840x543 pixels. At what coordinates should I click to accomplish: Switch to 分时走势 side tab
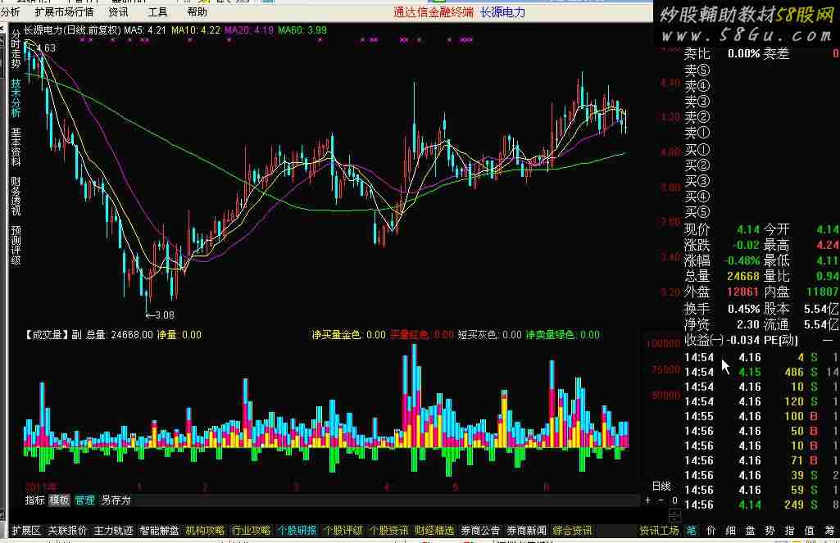pos(16,48)
